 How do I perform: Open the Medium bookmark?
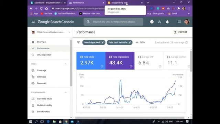pyautogui.click(x=90, y=13)
